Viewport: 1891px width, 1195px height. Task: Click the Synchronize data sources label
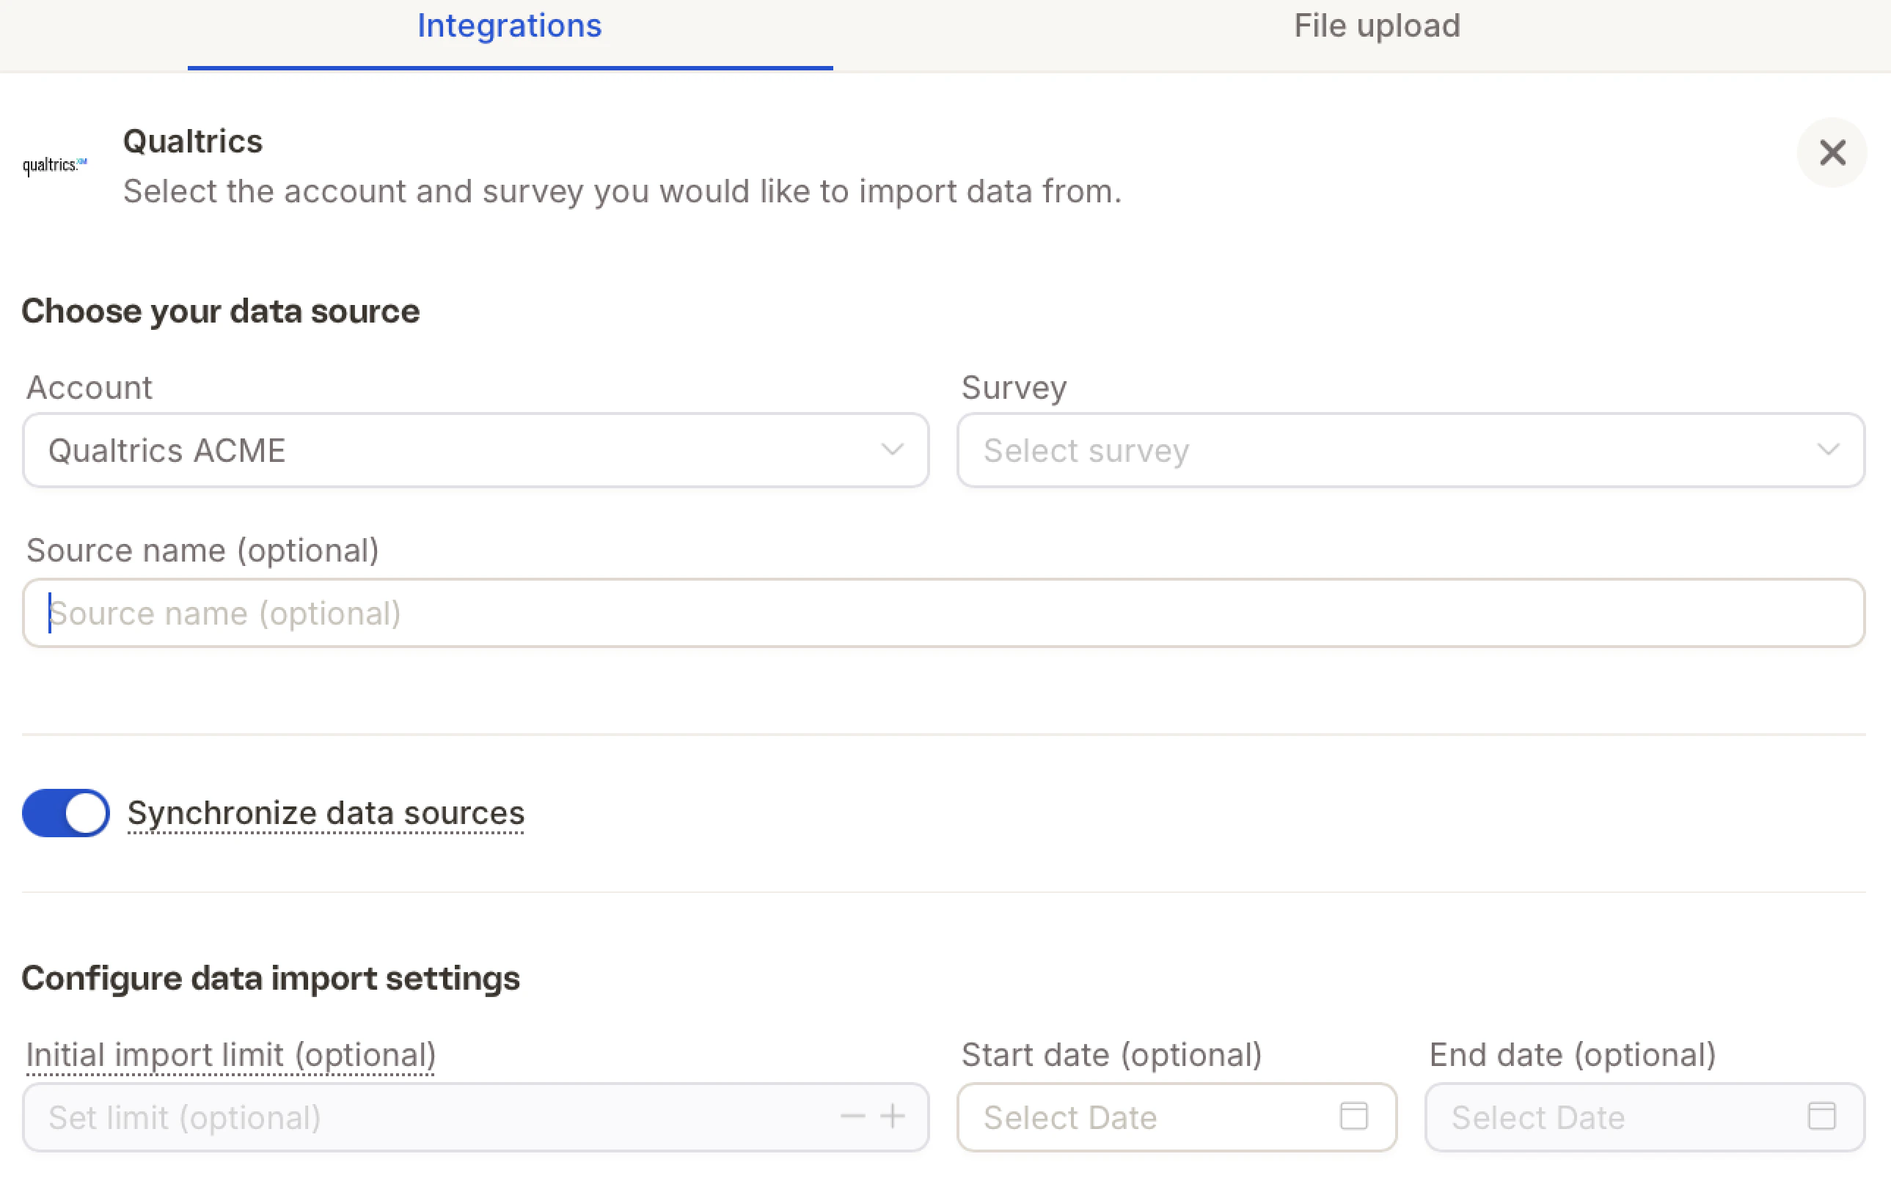click(x=326, y=813)
